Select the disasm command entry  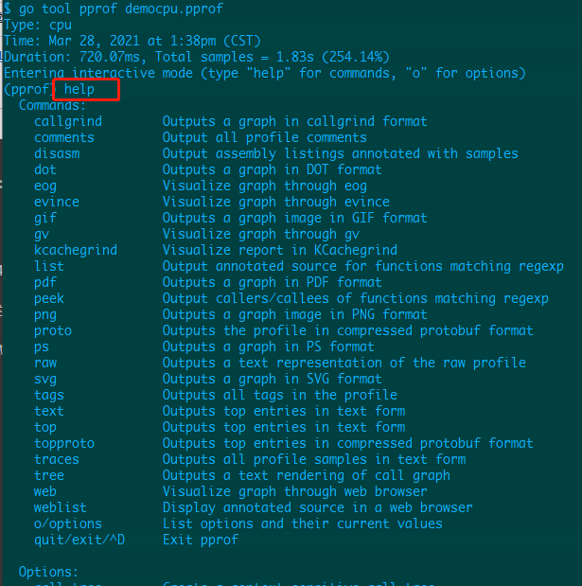click(57, 153)
